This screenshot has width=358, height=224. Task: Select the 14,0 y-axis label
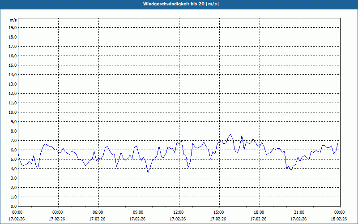coord(13,74)
